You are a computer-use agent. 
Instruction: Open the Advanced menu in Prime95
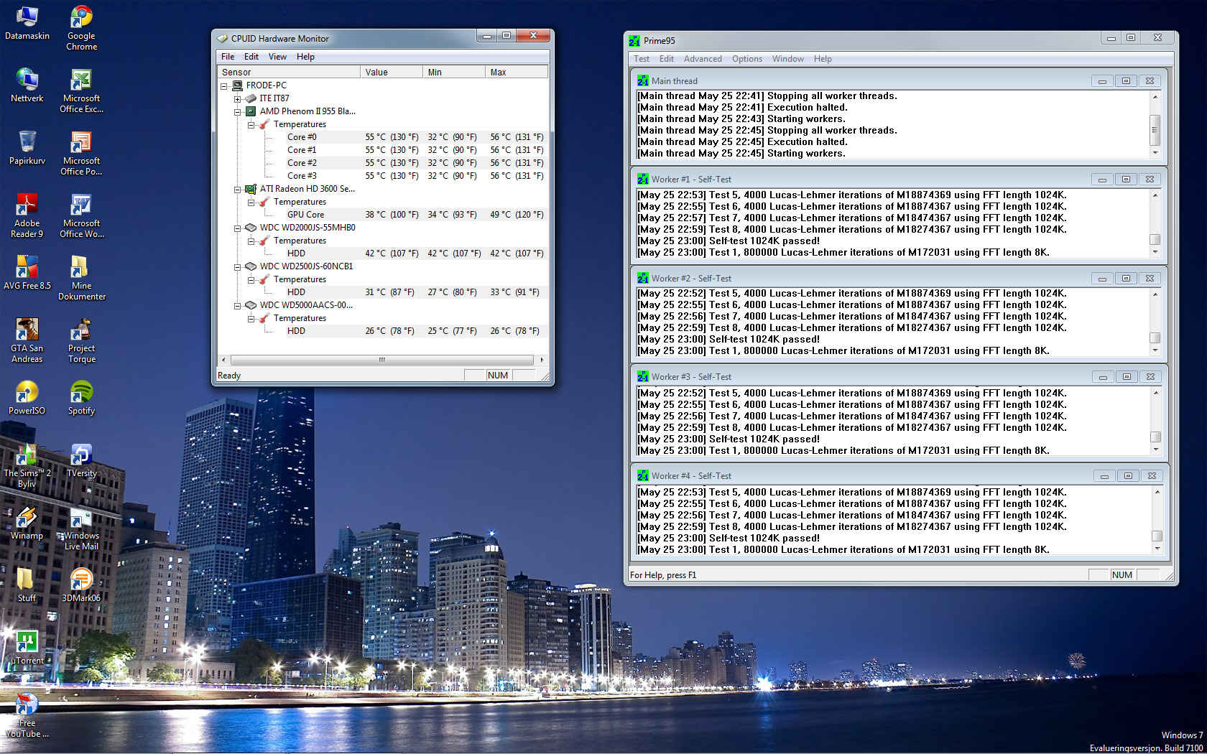[x=703, y=59]
